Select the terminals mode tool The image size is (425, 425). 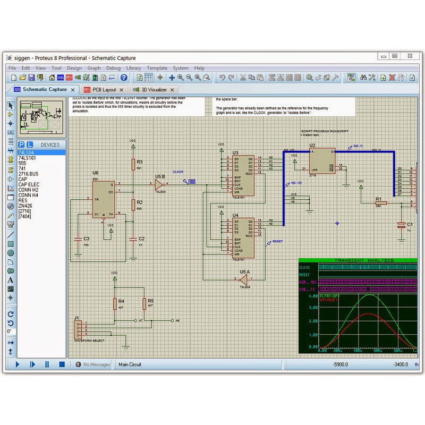[x=8, y=170]
